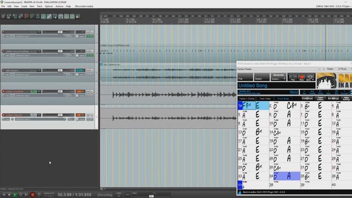The width and height of the screenshot is (352, 198).
Task: Toggle record arm on first track
Action: pyautogui.click(x=3, y=32)
